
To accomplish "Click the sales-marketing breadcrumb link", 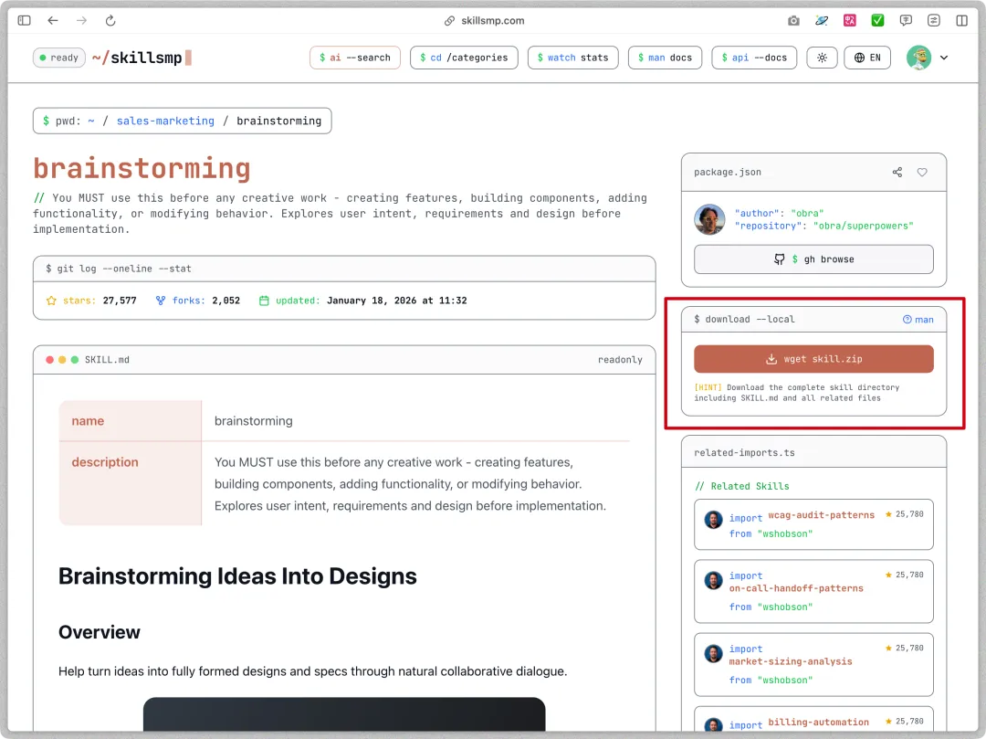I will point(165,121).
